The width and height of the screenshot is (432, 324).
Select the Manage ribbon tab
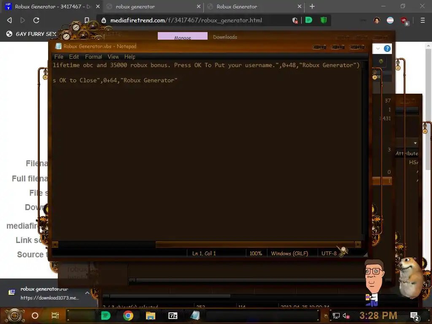tap(183, 36)
